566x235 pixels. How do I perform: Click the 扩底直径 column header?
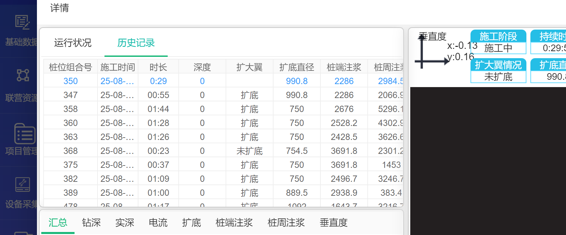click(x=296, y=67)
